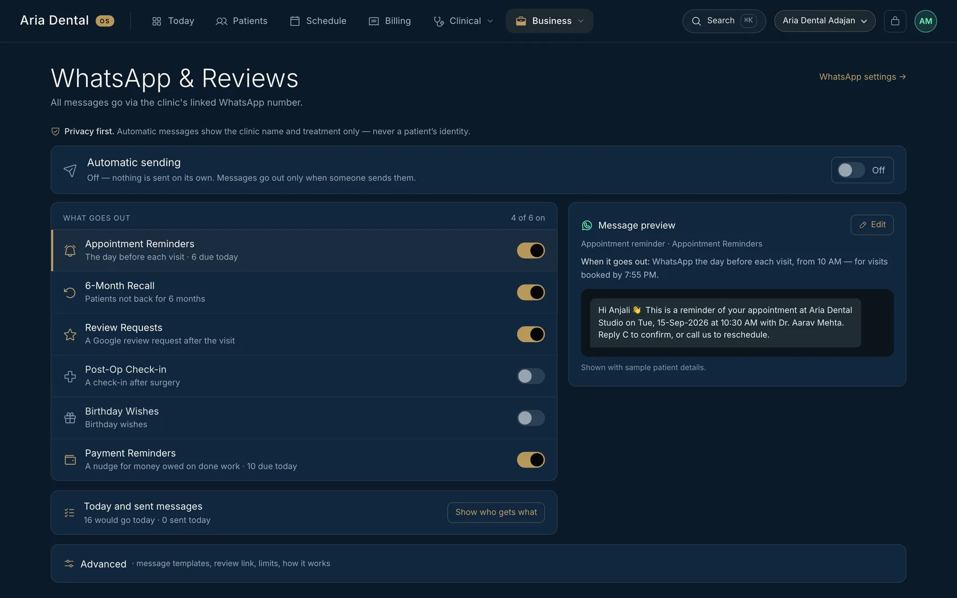
Task: Click the paper plane Automatic sending icon
Action: (70, 170)
